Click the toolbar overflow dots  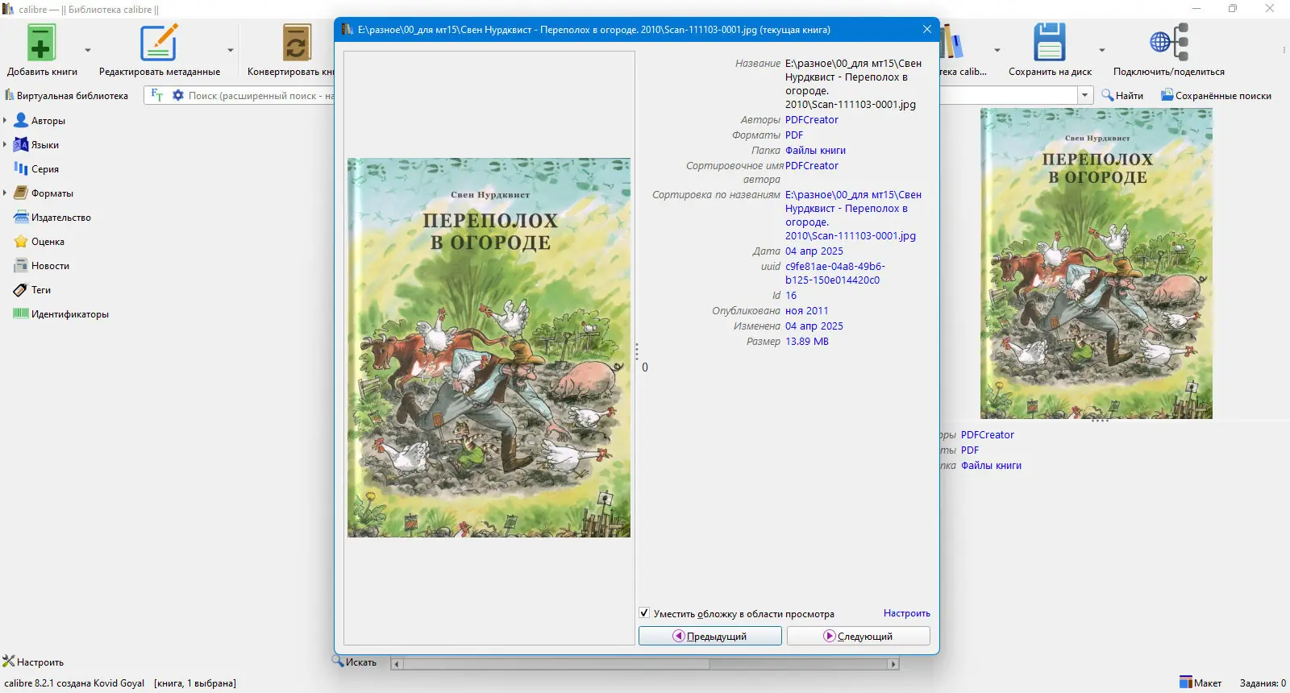(x=1284, y=50)
